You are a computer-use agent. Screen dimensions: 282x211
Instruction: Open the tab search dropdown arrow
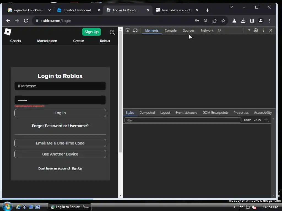[231, 7]
